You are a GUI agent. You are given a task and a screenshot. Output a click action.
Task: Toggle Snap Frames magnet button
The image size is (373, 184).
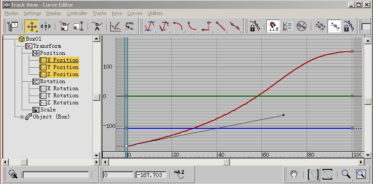(273, 26)
